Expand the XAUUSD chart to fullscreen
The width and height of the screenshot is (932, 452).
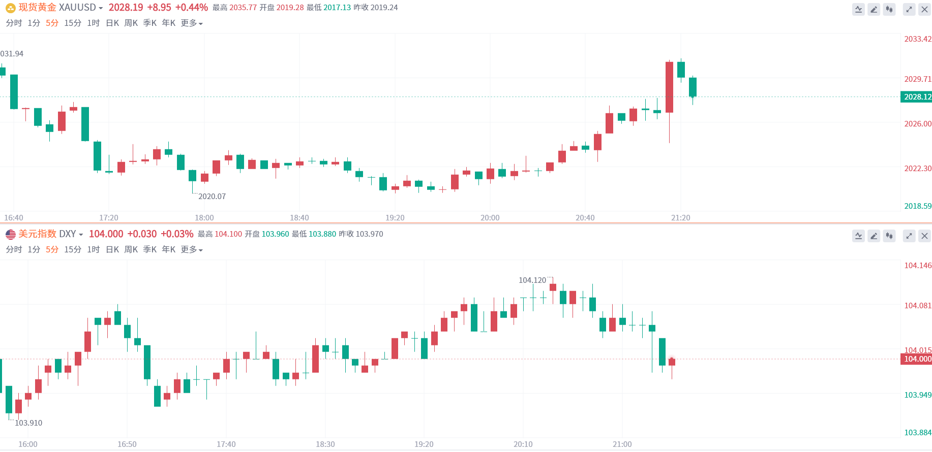pos(909,9)
